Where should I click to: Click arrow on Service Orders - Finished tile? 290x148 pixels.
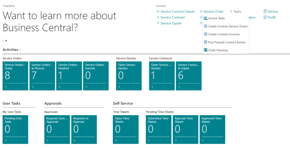(59, 87)
